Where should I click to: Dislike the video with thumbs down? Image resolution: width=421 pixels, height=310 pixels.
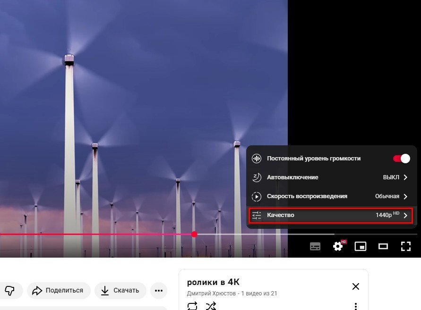click(x=10, y=291)
